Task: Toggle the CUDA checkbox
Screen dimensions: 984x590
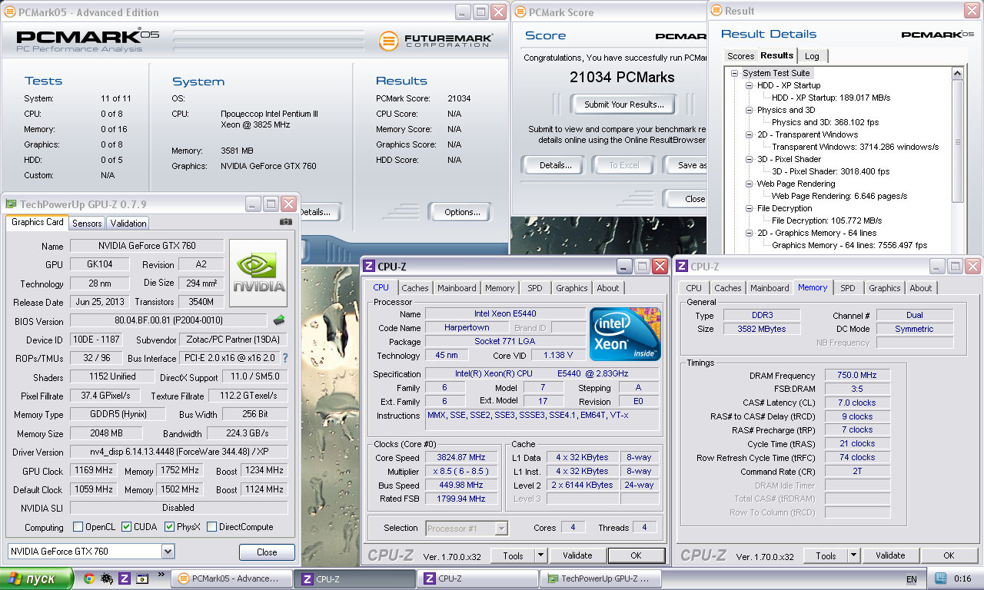Action: [x=126, y=527]
